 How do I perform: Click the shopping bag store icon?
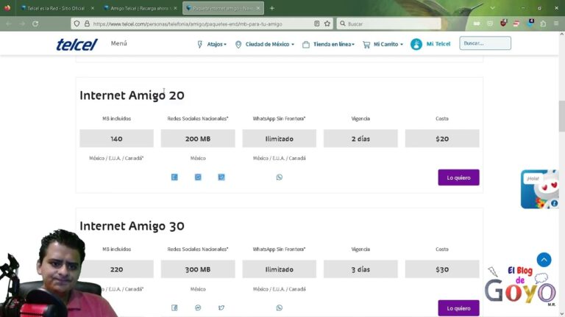click(306, 45)
